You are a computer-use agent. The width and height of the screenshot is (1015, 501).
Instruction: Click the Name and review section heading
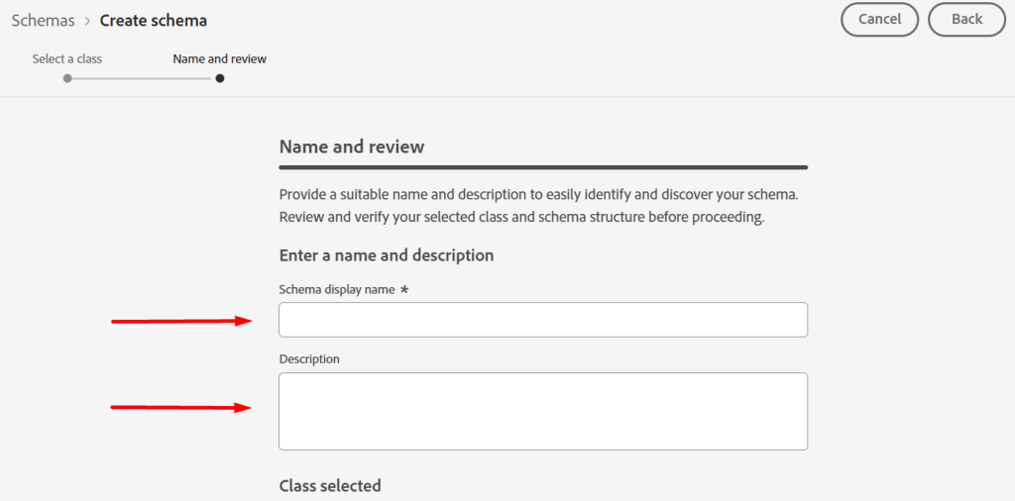click(x=352, y=147)
